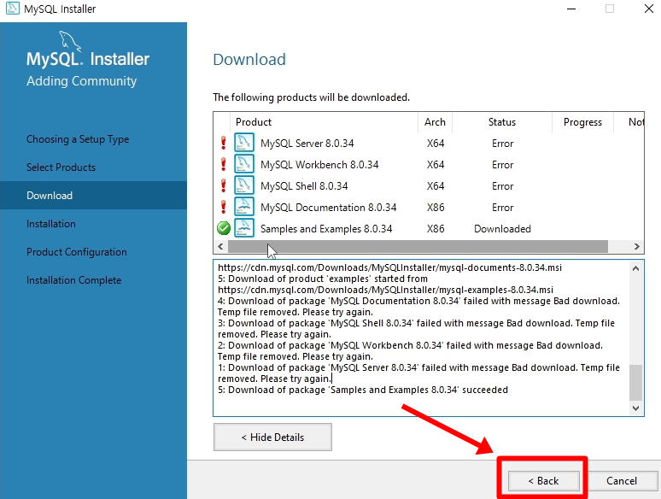Image resolution: width=661 pixels, height=499 pixels.
Task: Click green checkmark beside Samples and Examples
Action: click(224, 228)
